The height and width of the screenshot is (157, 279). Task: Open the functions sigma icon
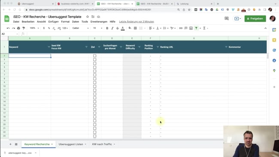204,28
